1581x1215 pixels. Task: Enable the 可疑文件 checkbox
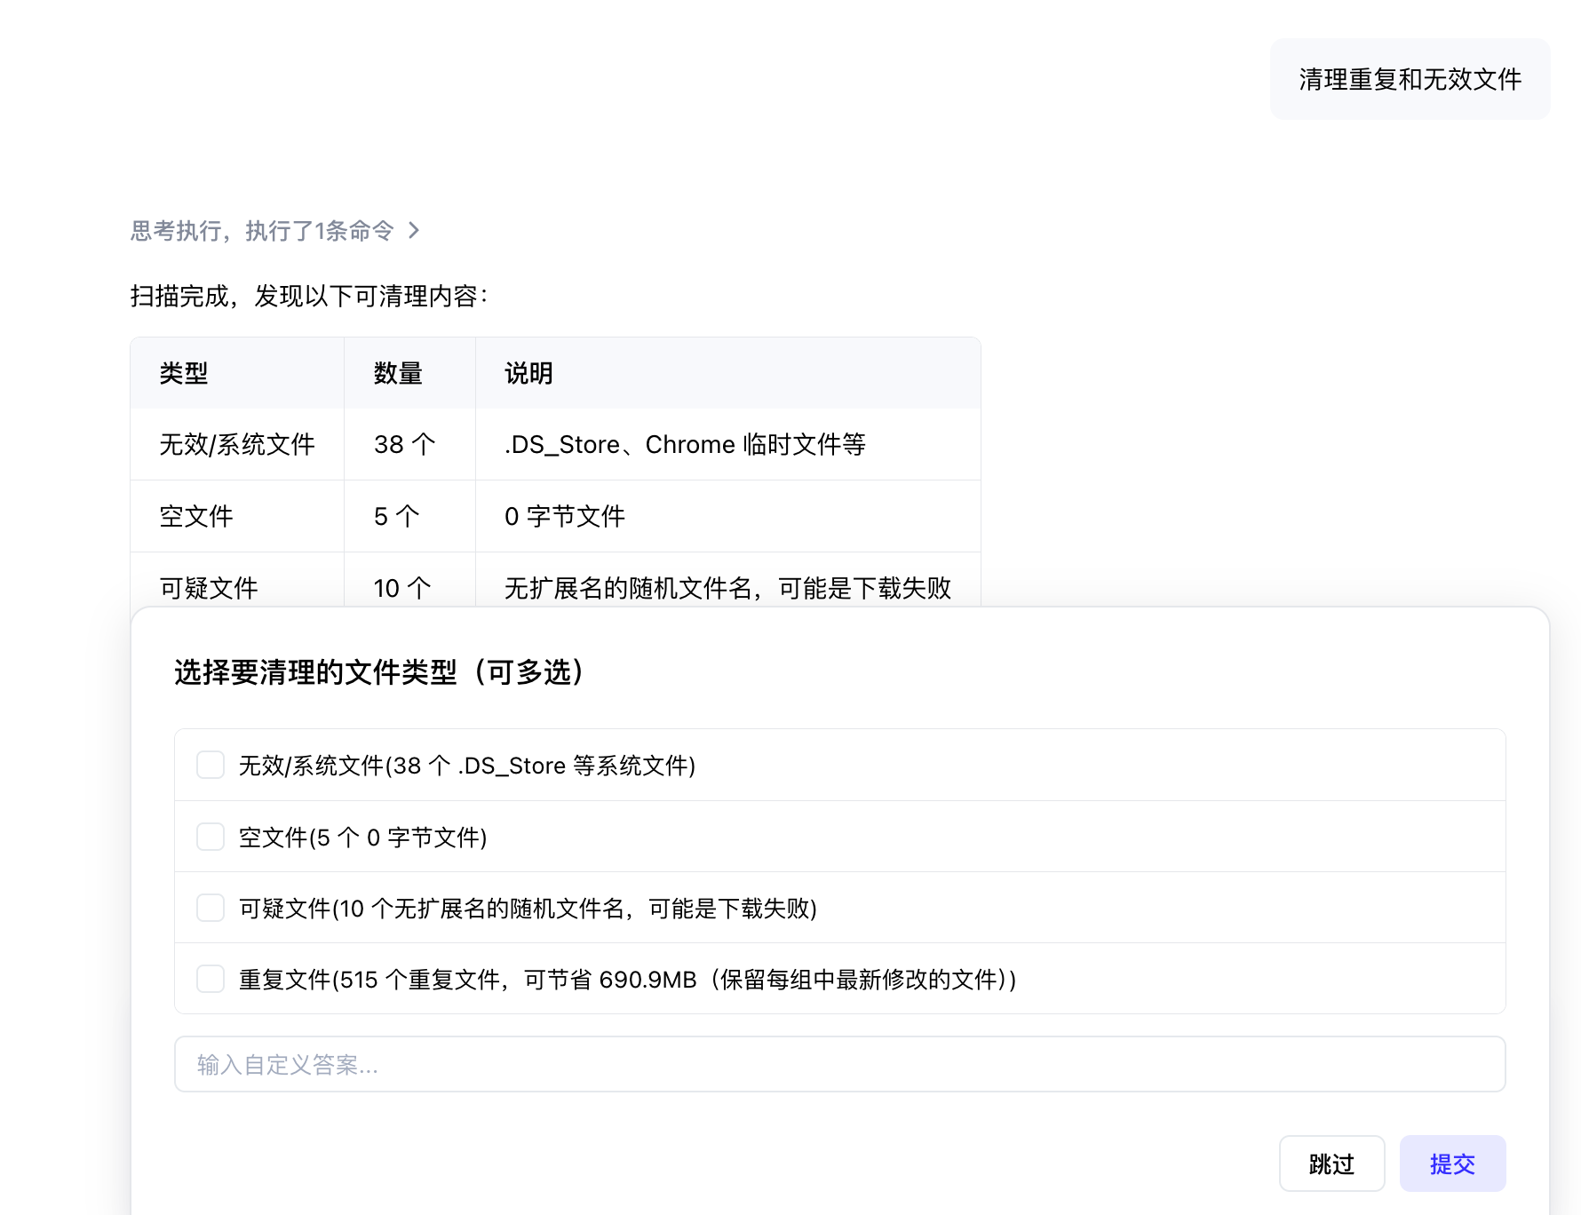pyautogui.click(x=211, y=908)
